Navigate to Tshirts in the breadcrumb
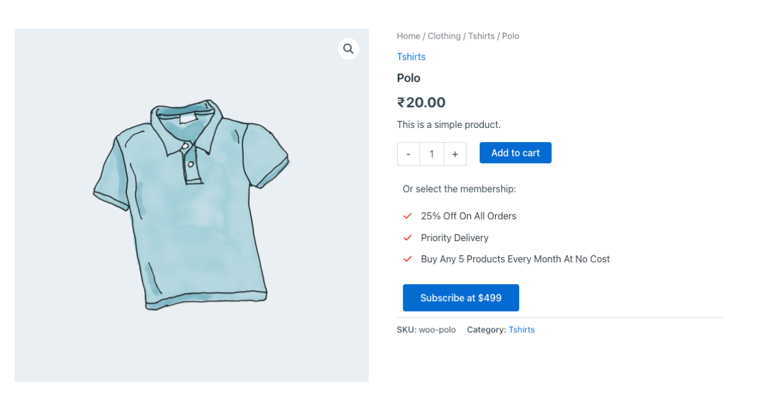 pos(481,36)
